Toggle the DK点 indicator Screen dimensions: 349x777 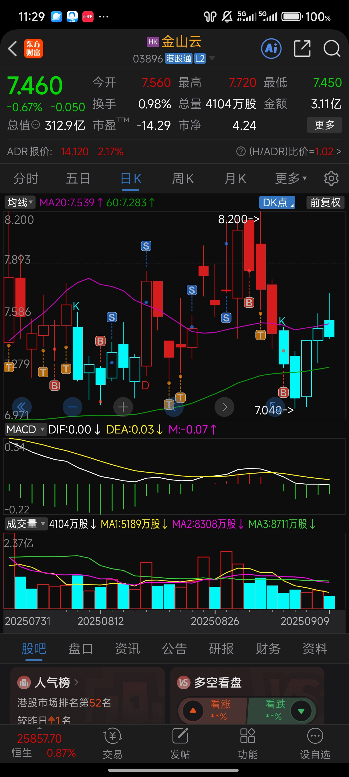(x=277, y=202)
